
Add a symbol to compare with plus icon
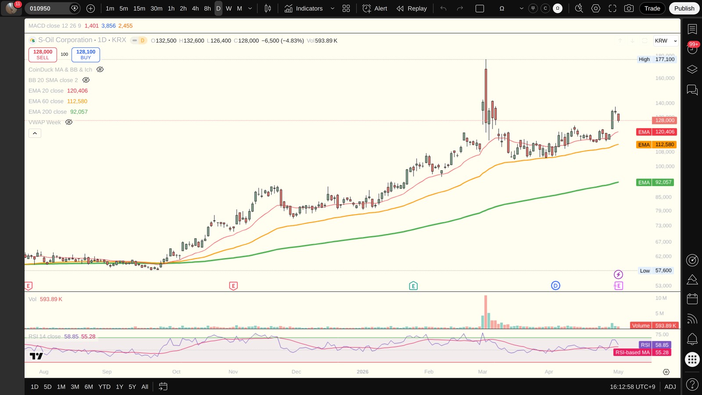coord(90,8)
